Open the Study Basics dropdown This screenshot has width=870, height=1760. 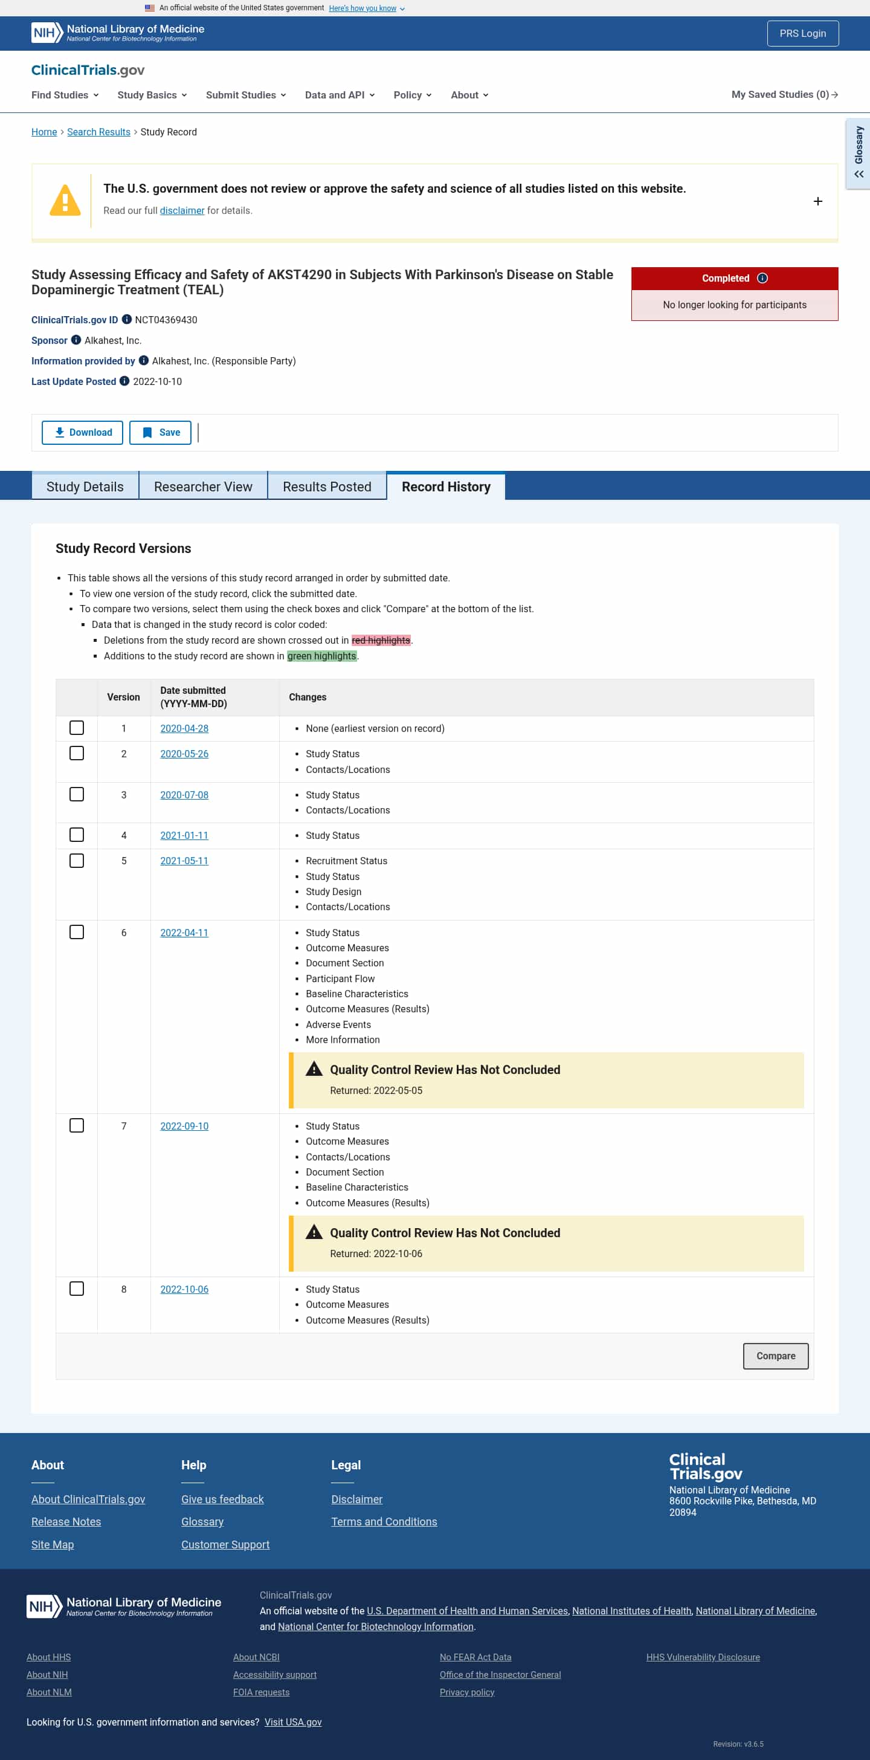coord(152,95)
